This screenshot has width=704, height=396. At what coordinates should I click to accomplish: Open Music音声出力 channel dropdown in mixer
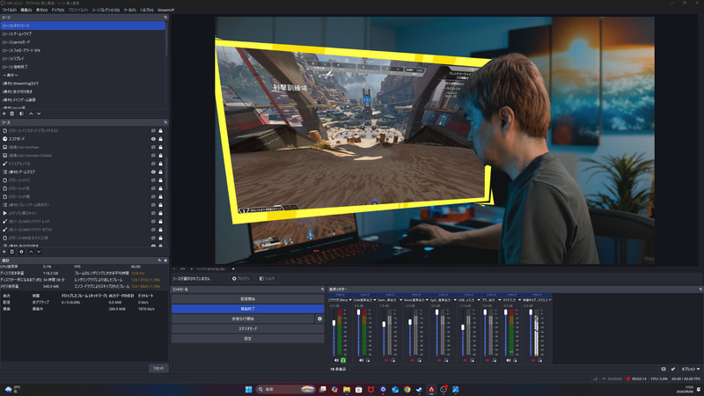tap(427, 300)
